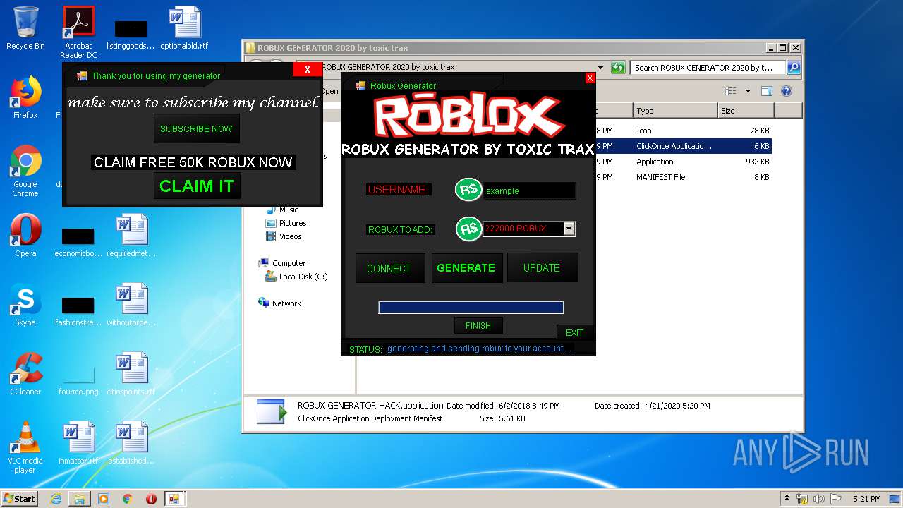Click the Explorer help question-mark icon
903x508 pixels.
(787, 91)
